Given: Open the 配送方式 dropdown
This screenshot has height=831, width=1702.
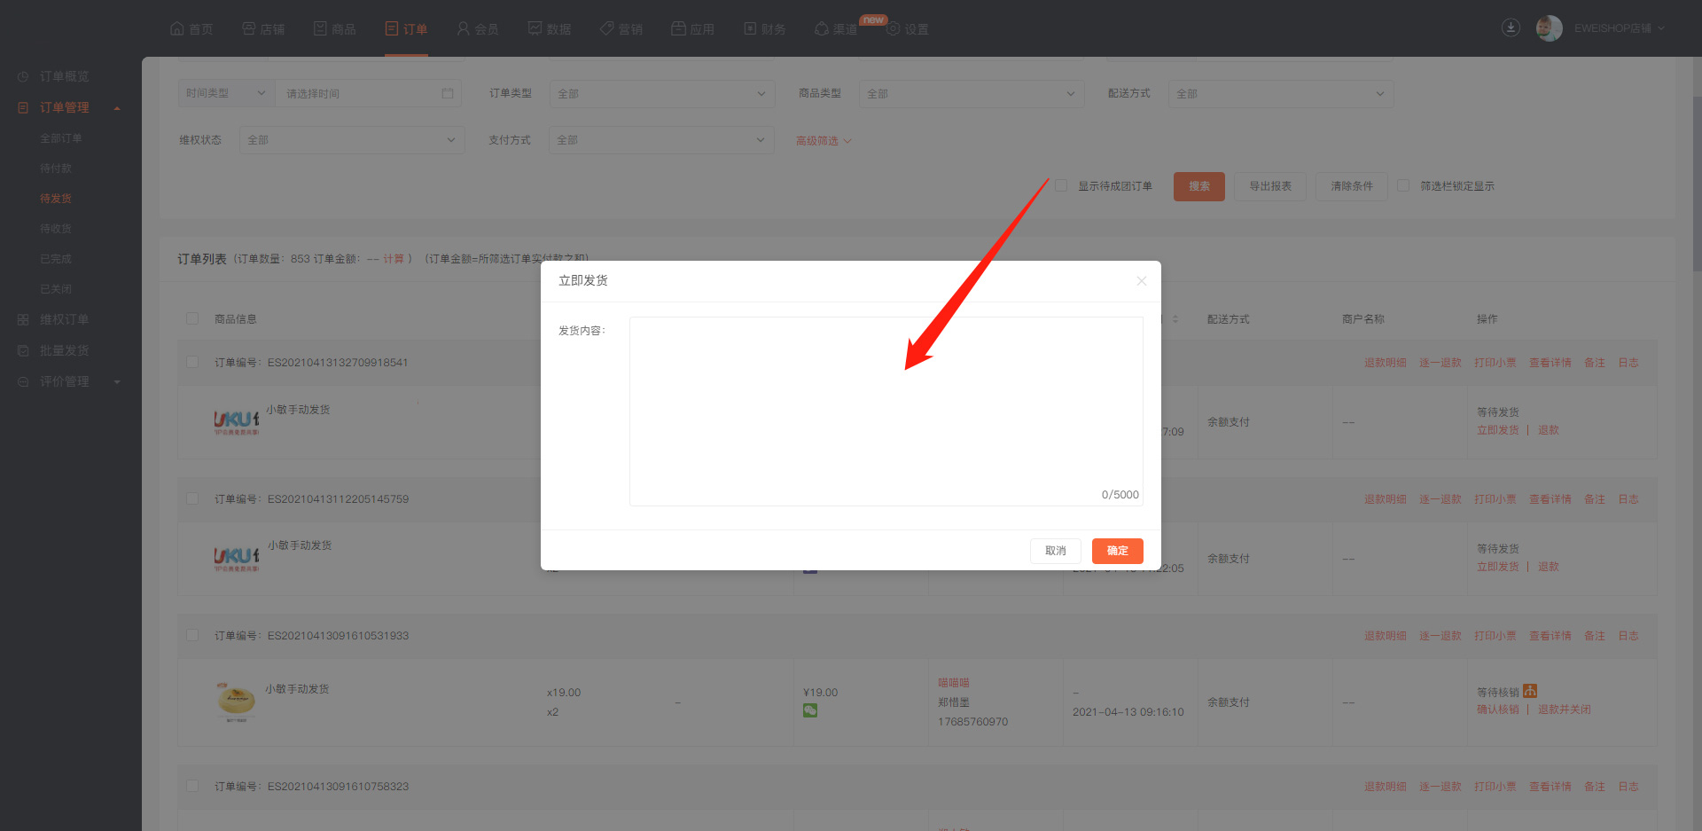Looking at the screenshot, I should pos(1280,94).
